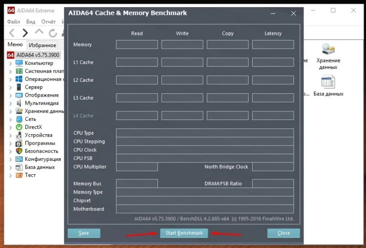The image size is (366, 248).
Task: Click the North Bridge Clock field
Action: point(273,167)
